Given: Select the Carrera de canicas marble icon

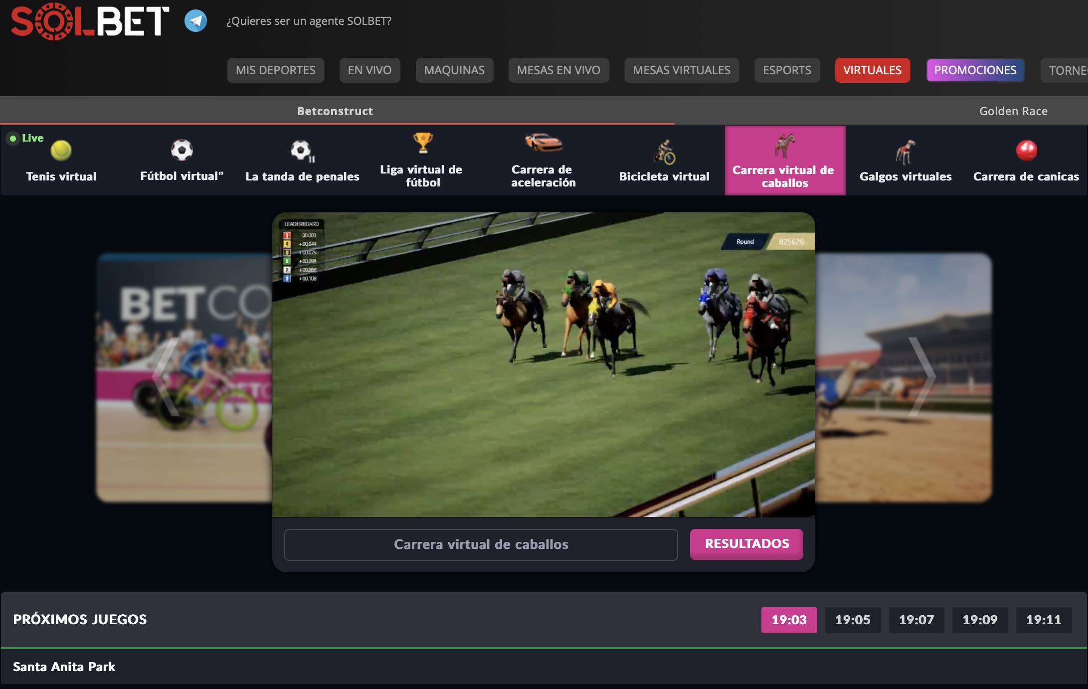Looking at the screenshot, I should [1027, 150].
